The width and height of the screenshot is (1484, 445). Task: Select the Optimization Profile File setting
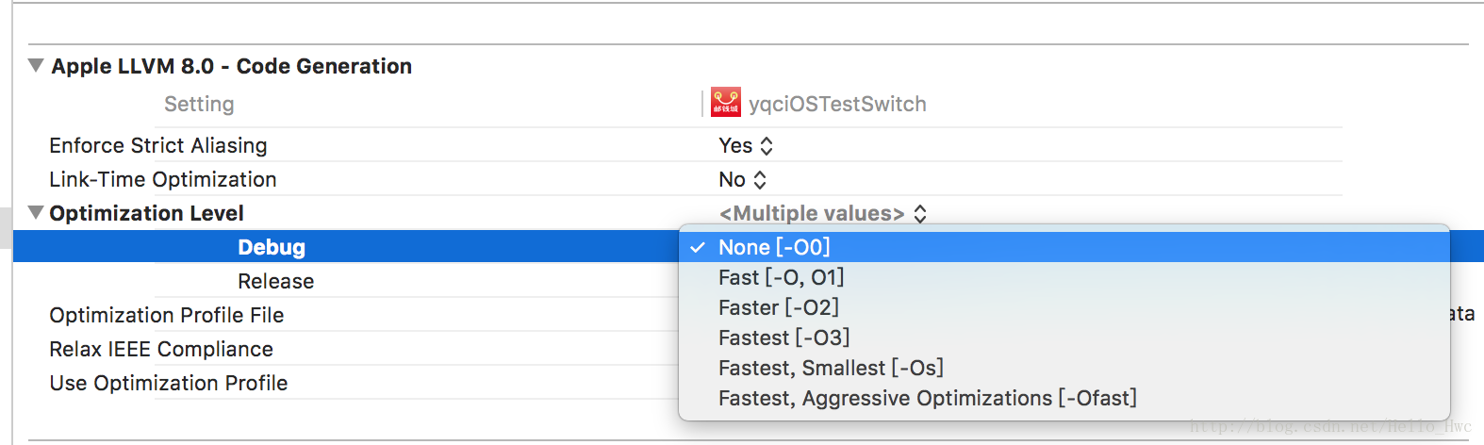click(166, 315)
